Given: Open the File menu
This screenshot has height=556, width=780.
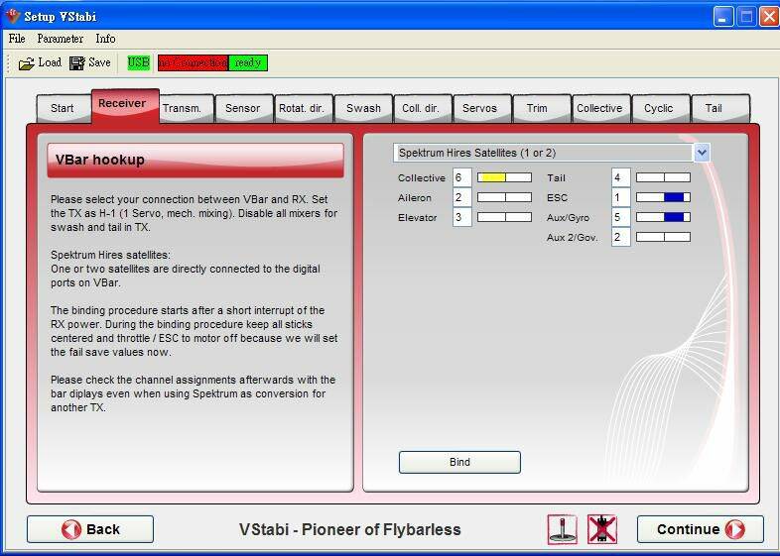Looking at the screenshot, I should [x=17, y=39].
